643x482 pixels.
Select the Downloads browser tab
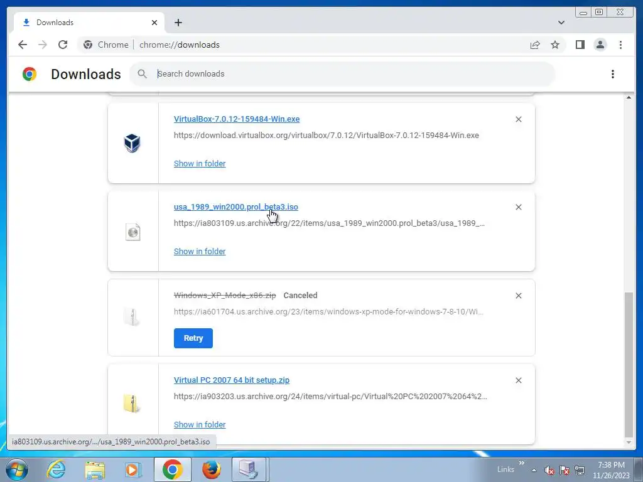(89, 23)
